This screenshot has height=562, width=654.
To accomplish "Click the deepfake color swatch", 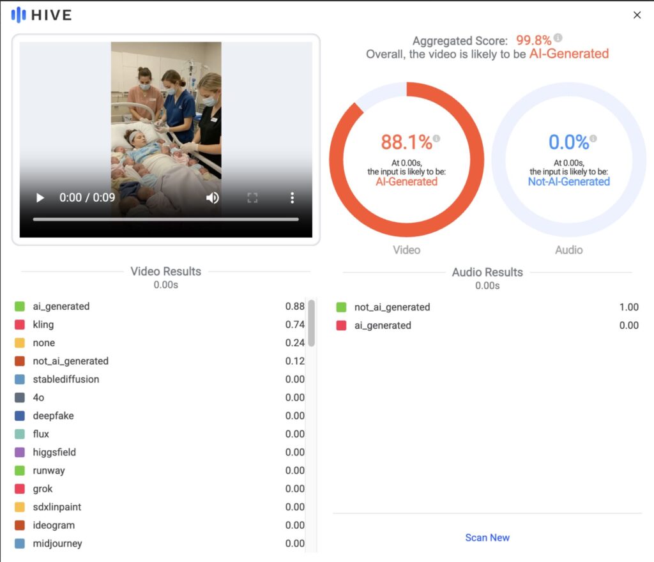I will point(20,416).
